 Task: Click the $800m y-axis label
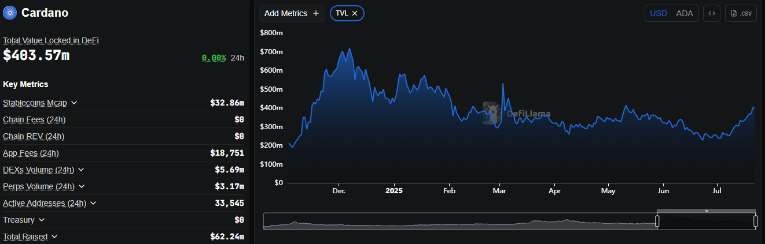pos(271,33)
